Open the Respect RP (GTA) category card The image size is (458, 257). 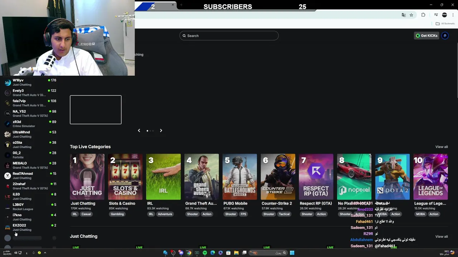click(x=316, y=177)
